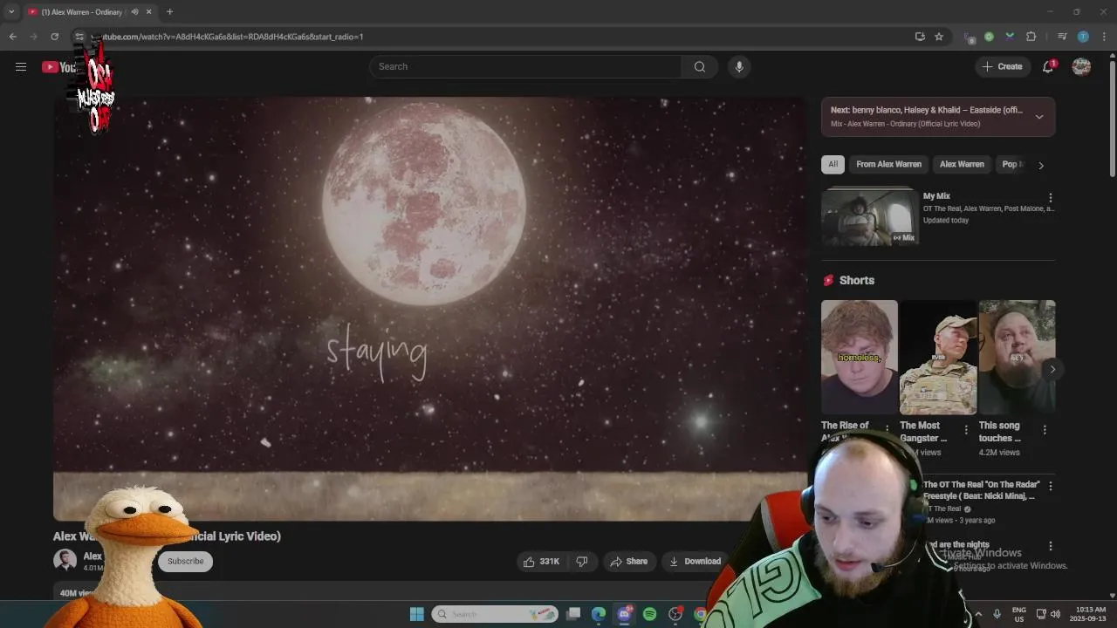Go back in the browser
Screen dimensions: 1117x628
[12, 37]
